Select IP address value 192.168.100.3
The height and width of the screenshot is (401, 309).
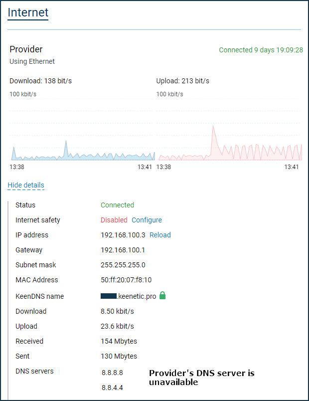(x=123, y=235)
